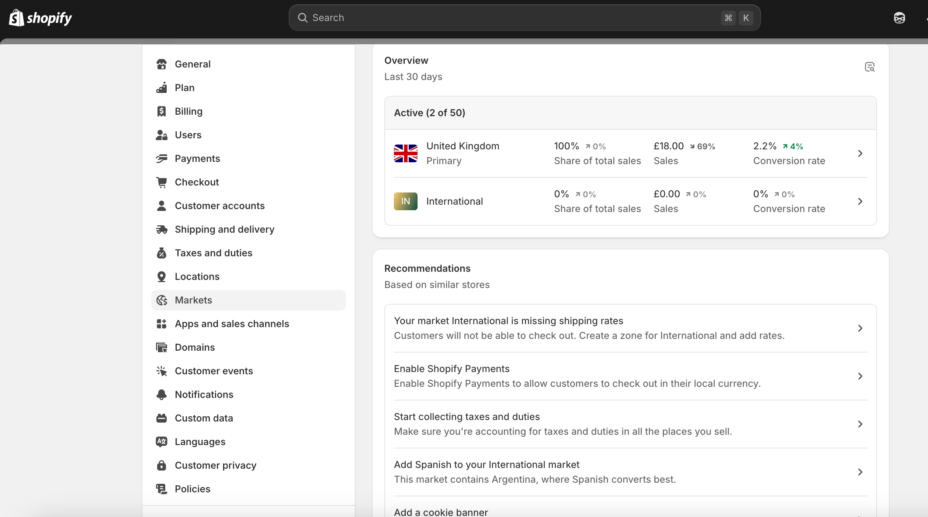Click 'Add a cookie banner' recommendation

click(441, 512)
